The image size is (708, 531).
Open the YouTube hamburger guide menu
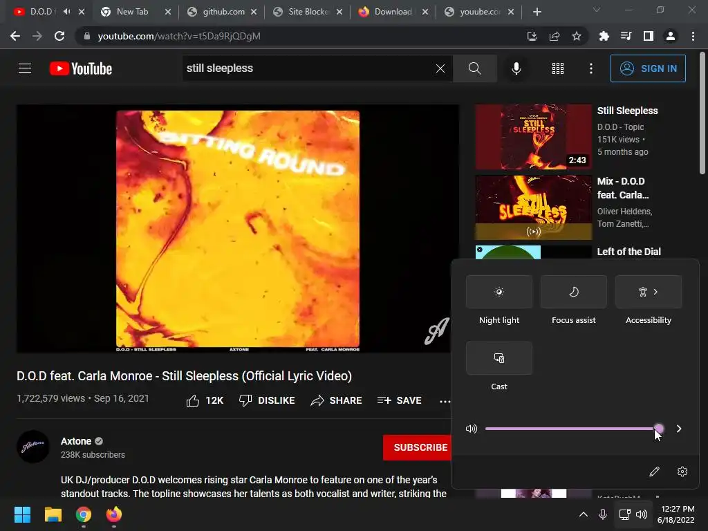(25, 68)
